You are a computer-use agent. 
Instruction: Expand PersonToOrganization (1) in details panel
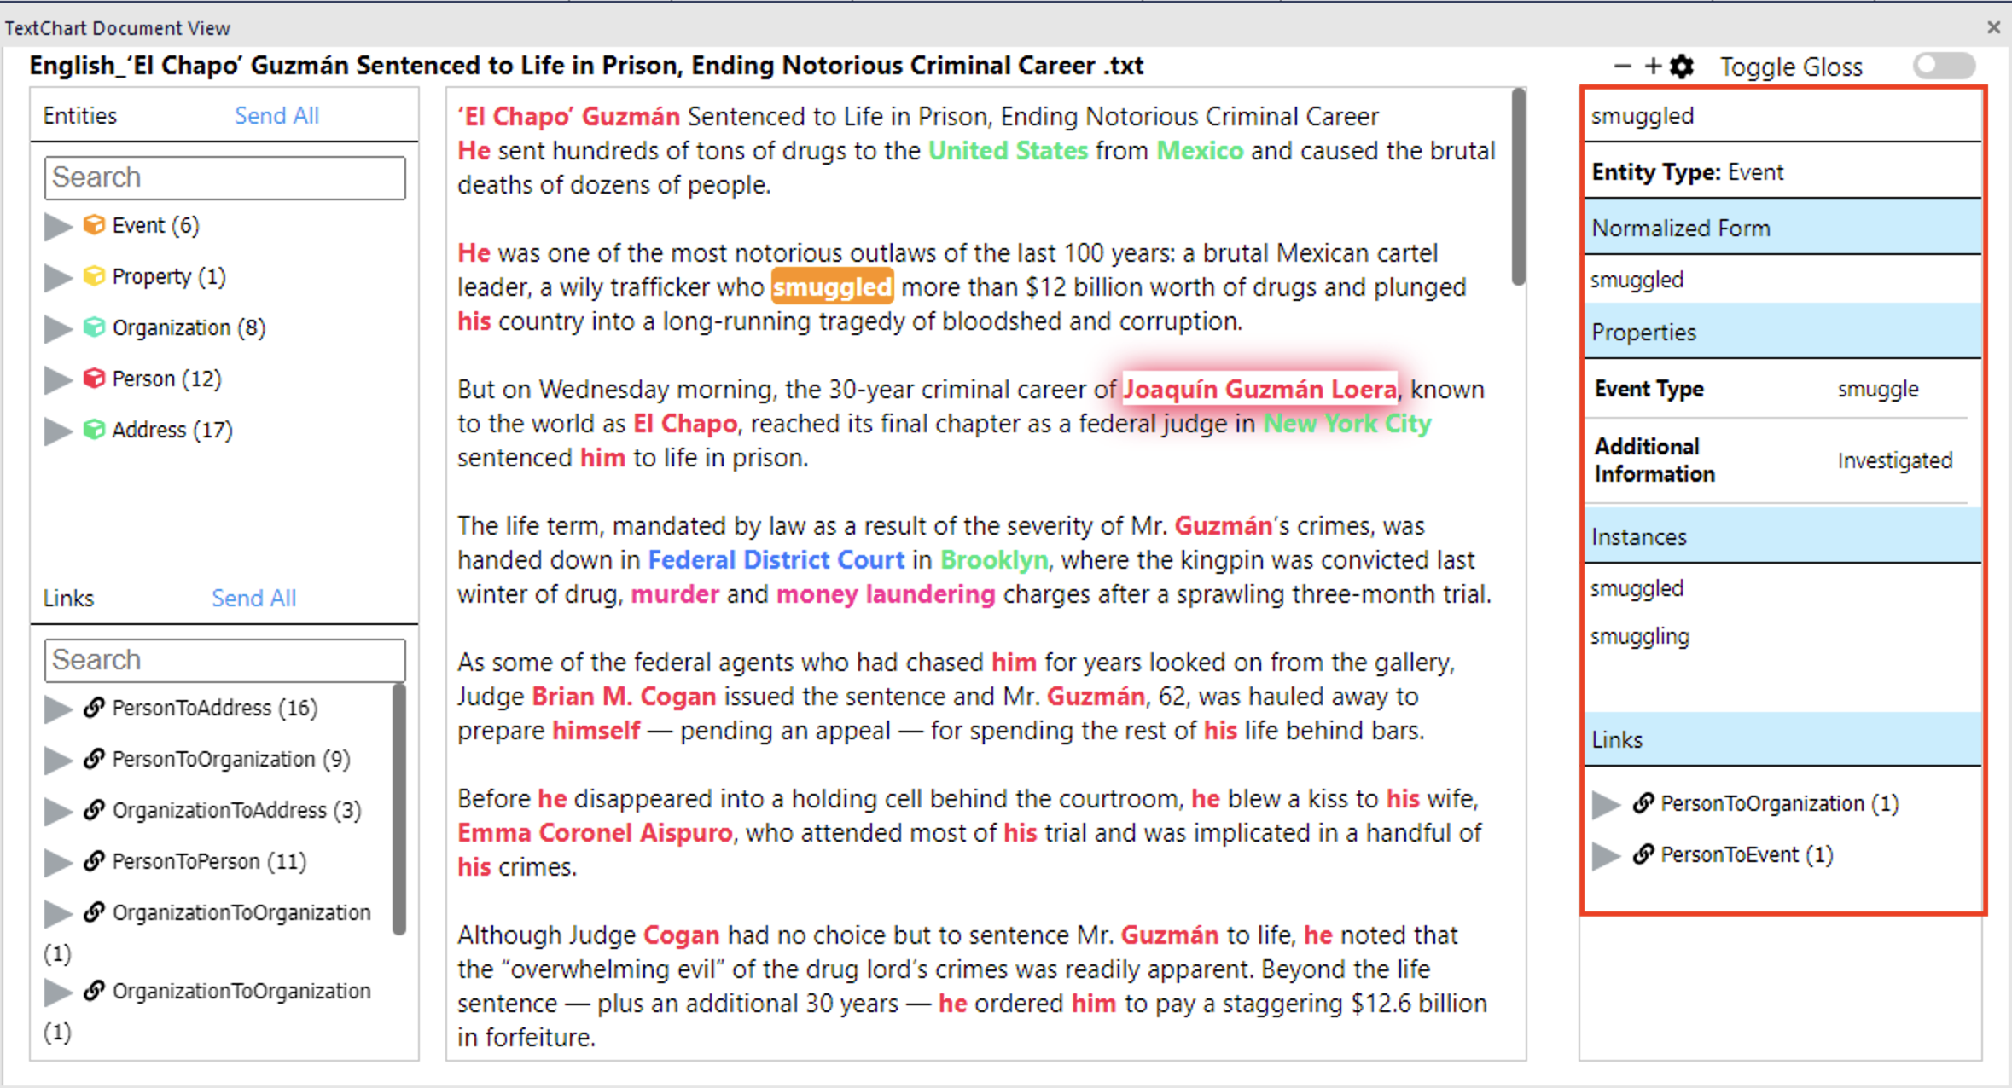pos(1607,804)
